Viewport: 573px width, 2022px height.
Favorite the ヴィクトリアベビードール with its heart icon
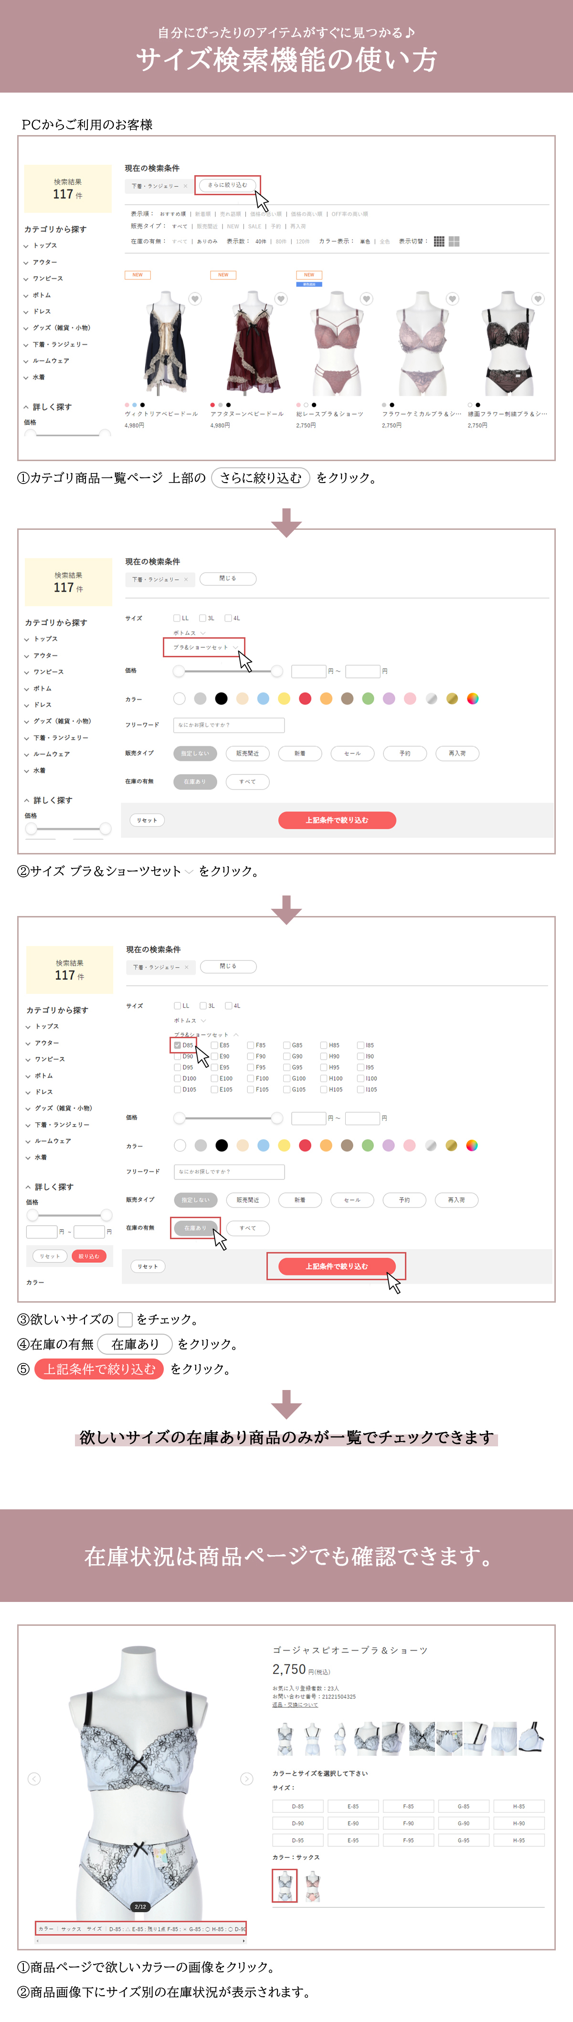[x=195, y=299]
